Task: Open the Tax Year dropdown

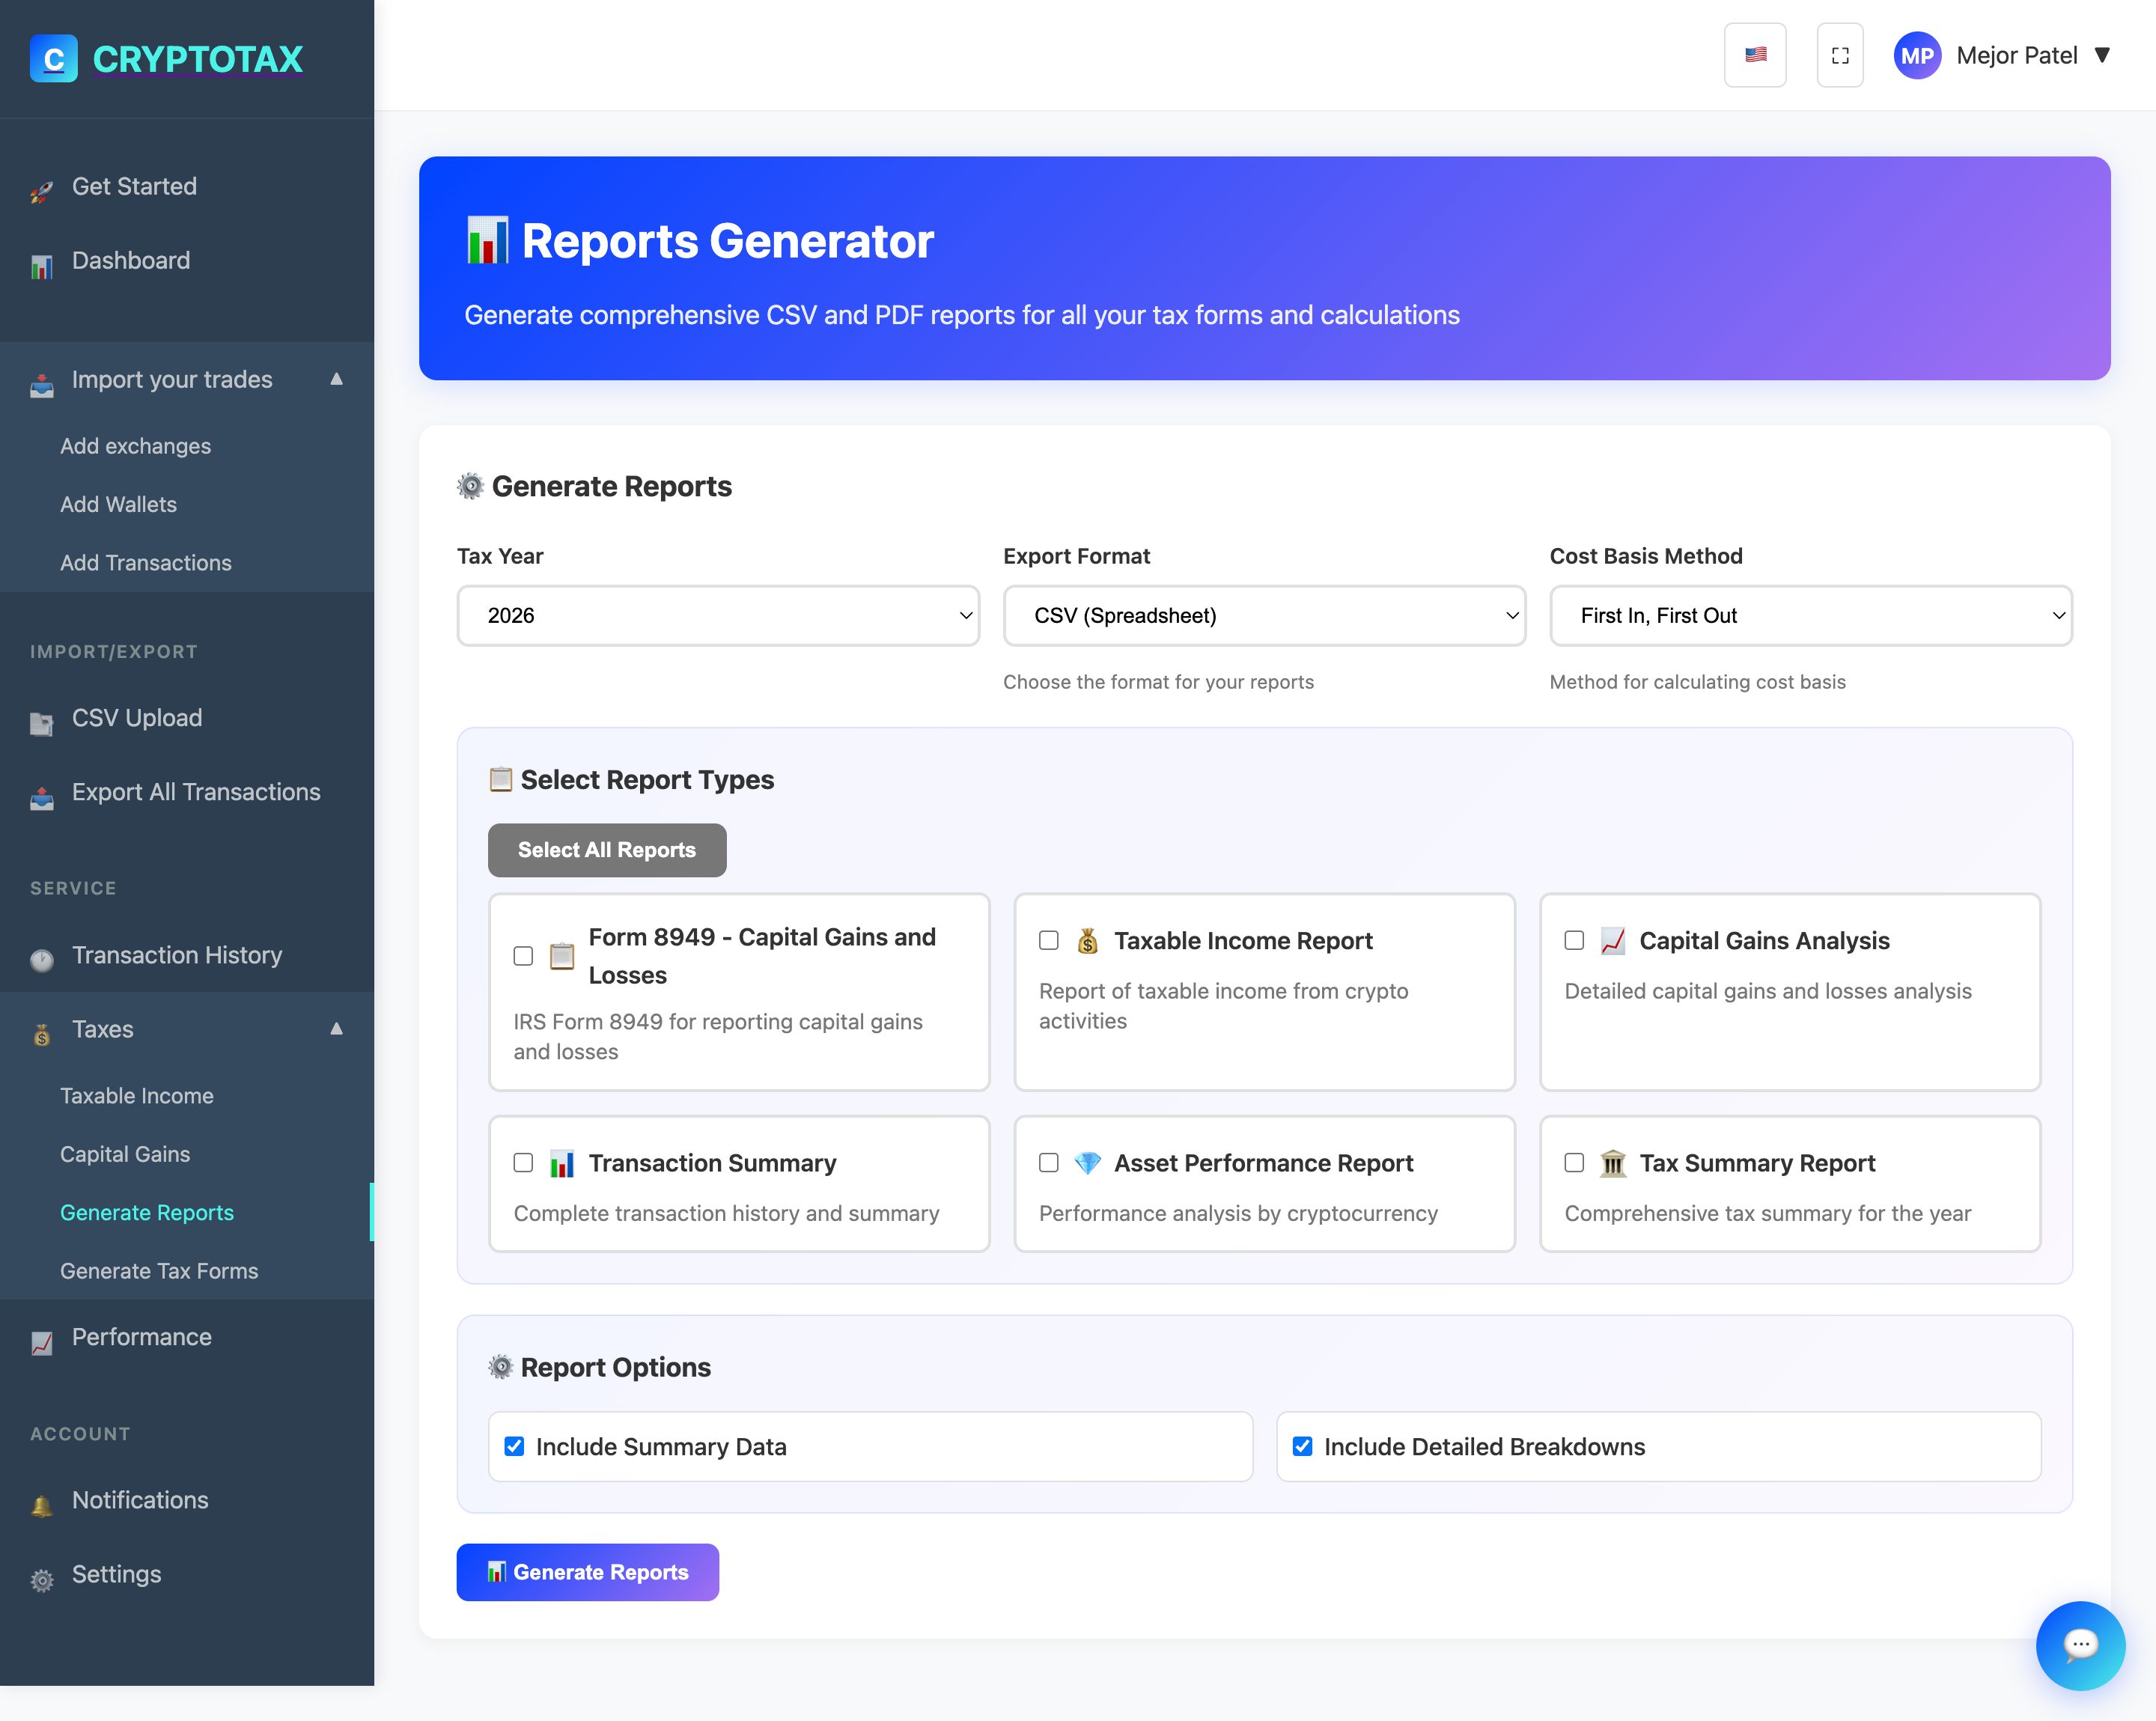Action: pyautogui.click(x=717, y=615)
